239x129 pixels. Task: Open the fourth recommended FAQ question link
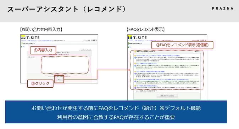pyautogui.click(x=162, y=80)
